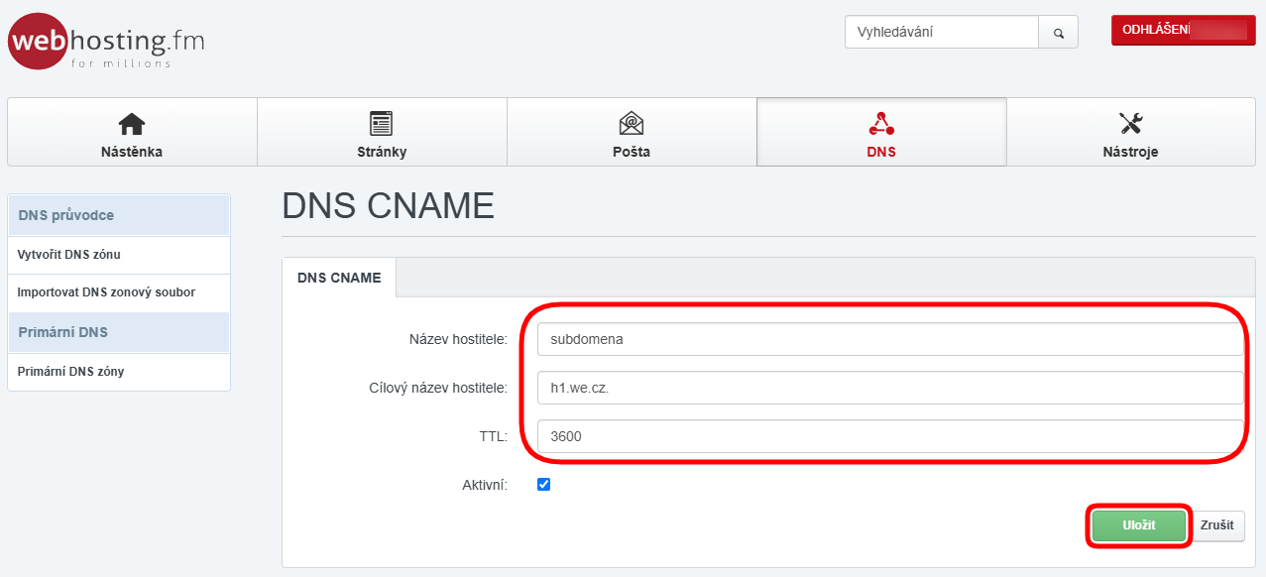This screenshot has width=1266, height=577.
Task: Click into the TTL field
Action: (889, 435)
